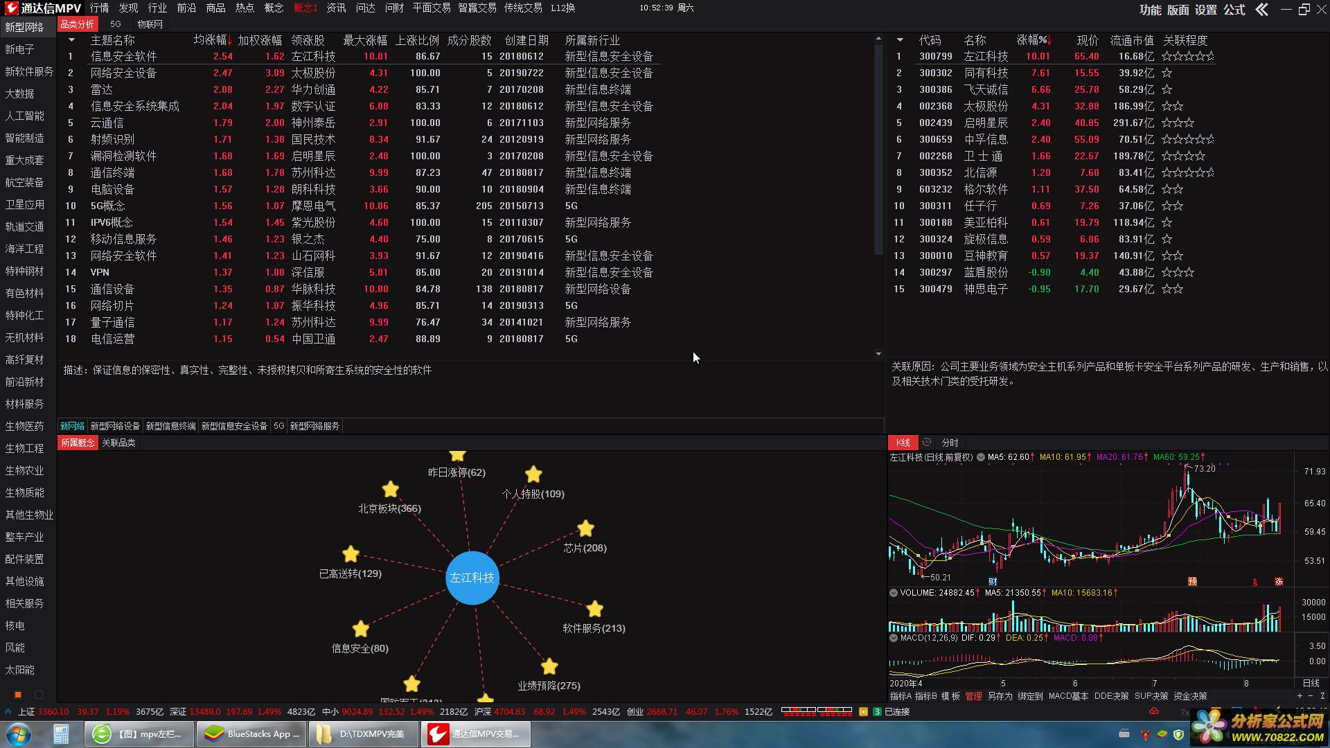Viewport: 1330px width, 748px height.
Task: Switch to the 分时 chart tab
Action: point(950,443)
